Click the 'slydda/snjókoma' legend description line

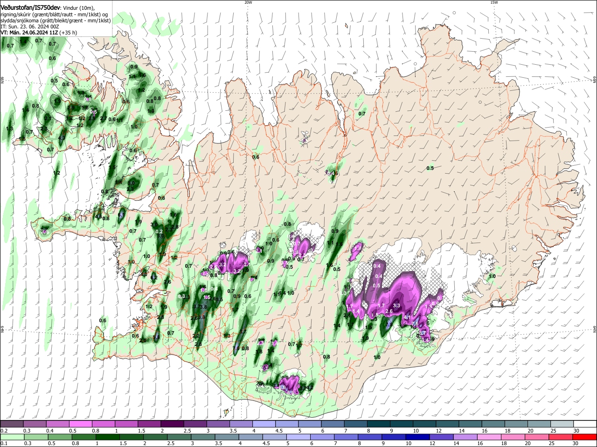click(x=56, y=20)
